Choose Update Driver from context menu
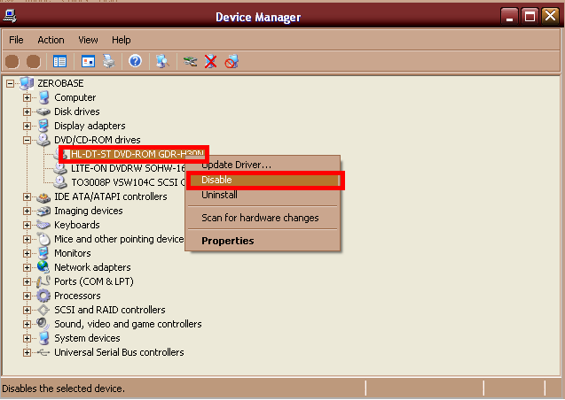The height and width of the screenshot is (400, 565). pos(263,165)
